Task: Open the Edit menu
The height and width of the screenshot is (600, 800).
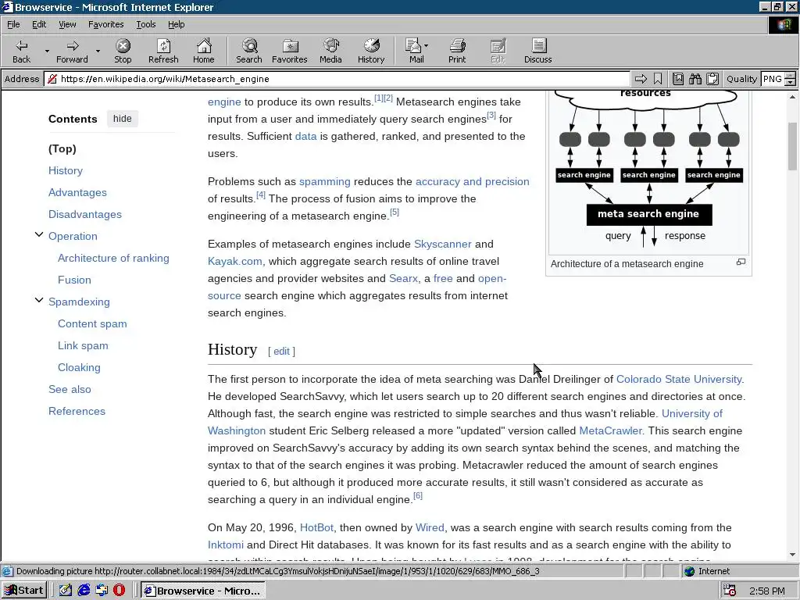Action: click(x=39, y=24)
